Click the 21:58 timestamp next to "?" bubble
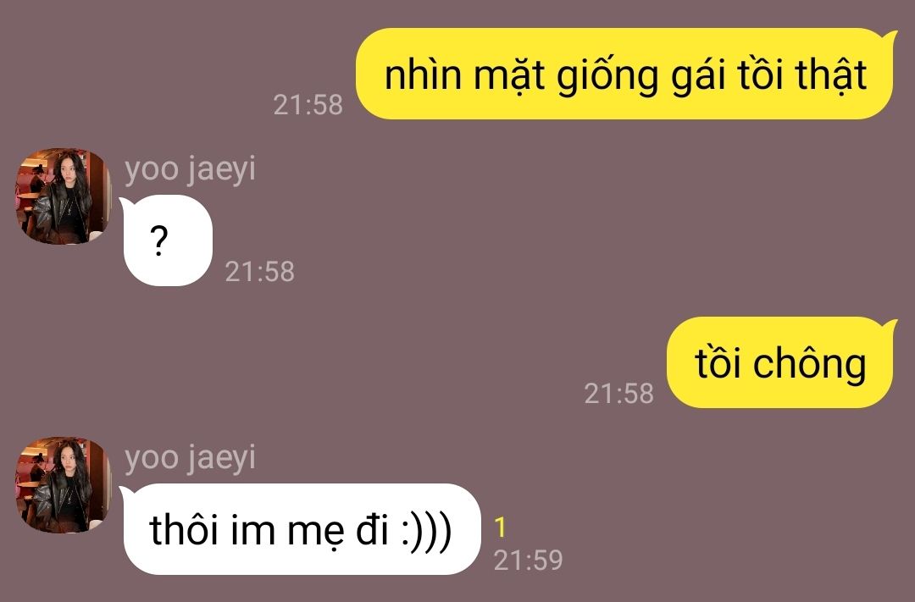 point(260,272)
